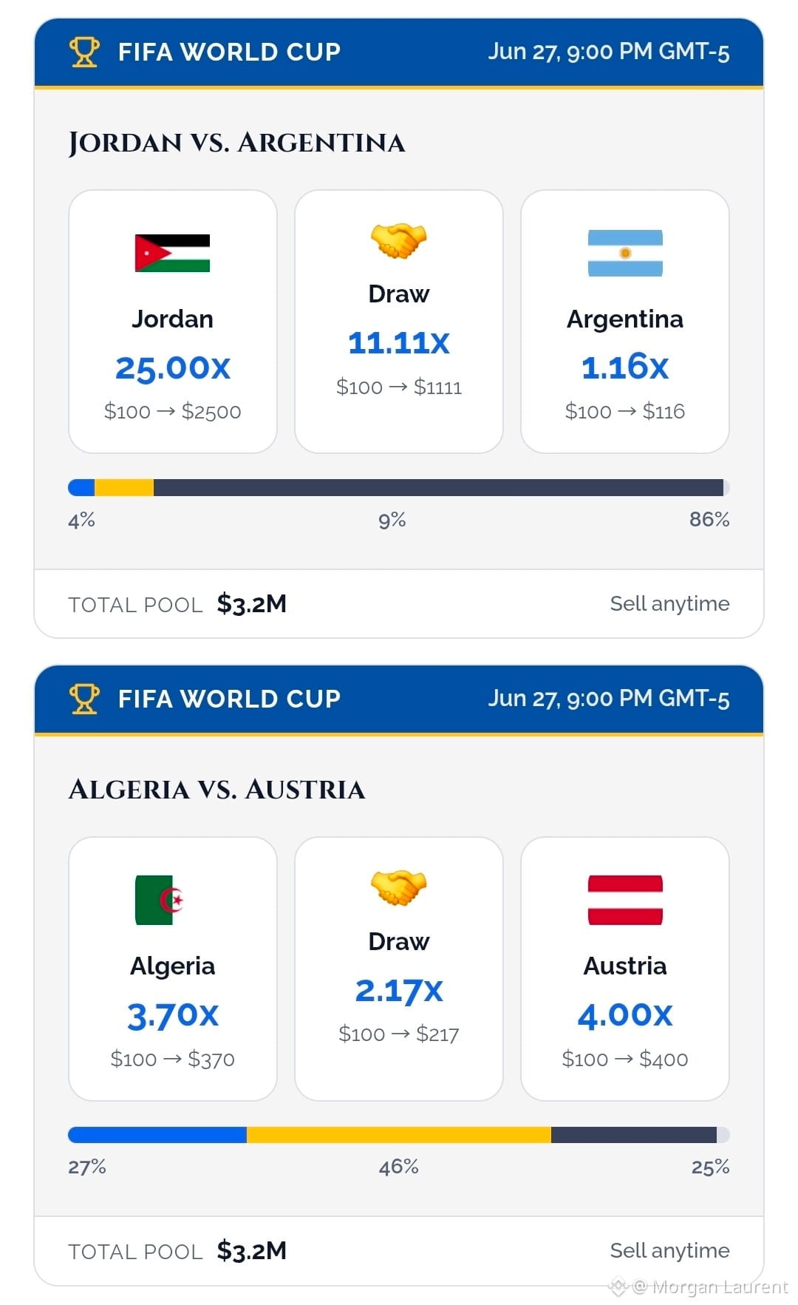
Task: Click the Jordan flag icon
Action: tap(172, 253)
